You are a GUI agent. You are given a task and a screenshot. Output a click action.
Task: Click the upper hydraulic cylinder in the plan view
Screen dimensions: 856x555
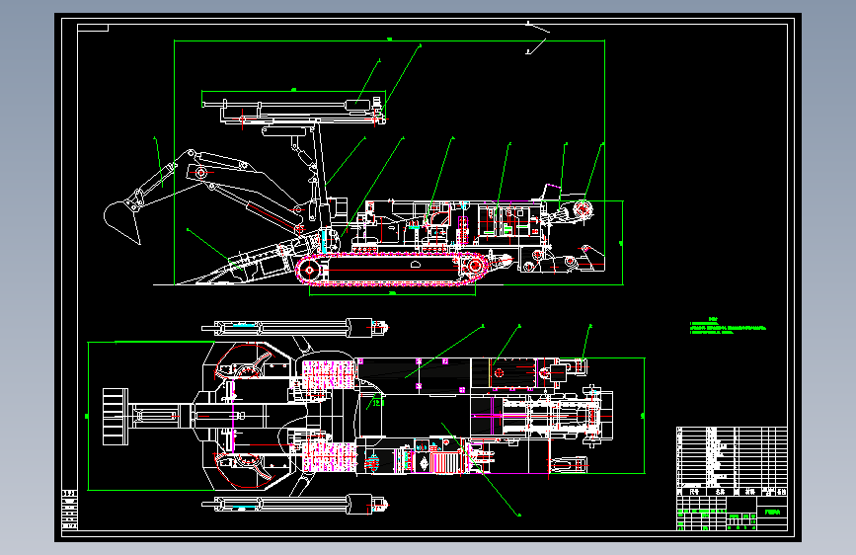click(x=295, y=328)
